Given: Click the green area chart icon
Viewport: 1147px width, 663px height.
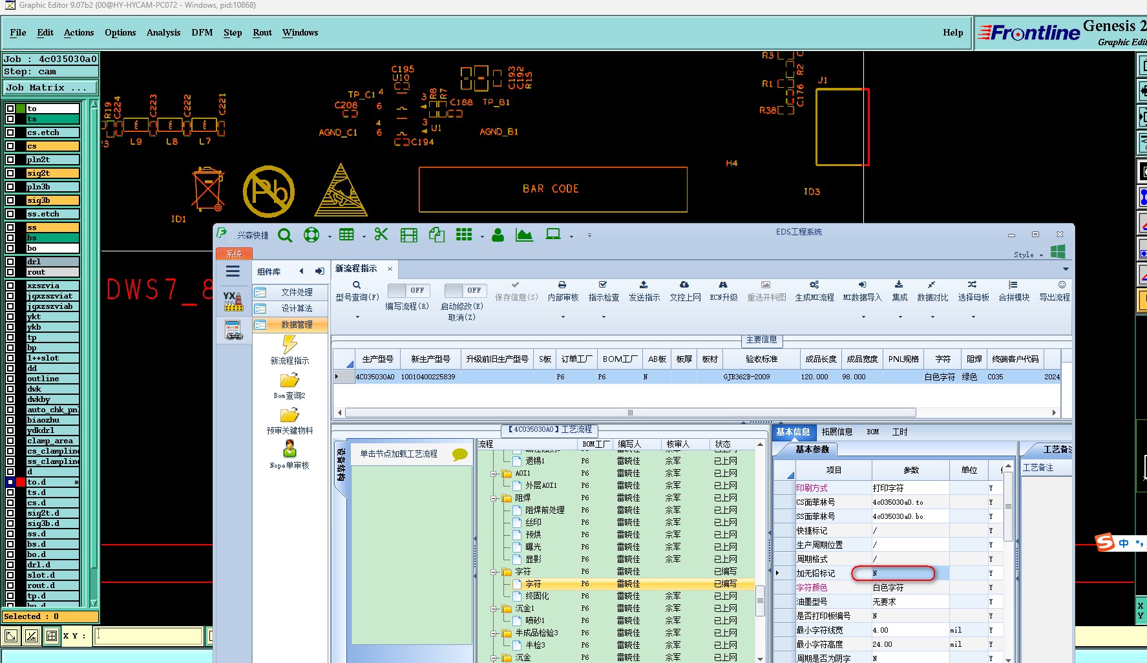Looking at the screenshot, I should (524, 235).
